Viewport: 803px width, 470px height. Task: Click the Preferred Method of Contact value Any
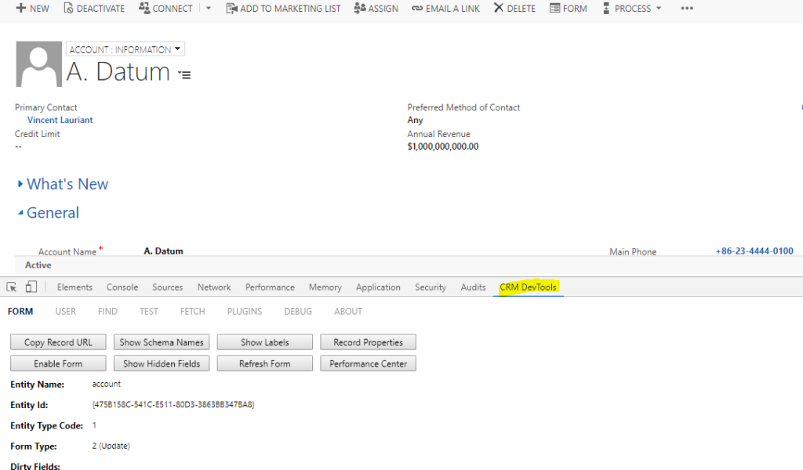click(x=416, y=120)
